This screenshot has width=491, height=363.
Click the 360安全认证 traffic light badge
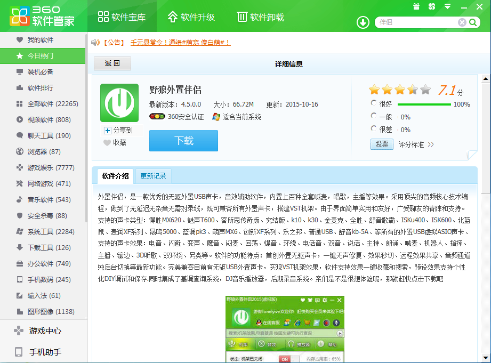point(157,117)
